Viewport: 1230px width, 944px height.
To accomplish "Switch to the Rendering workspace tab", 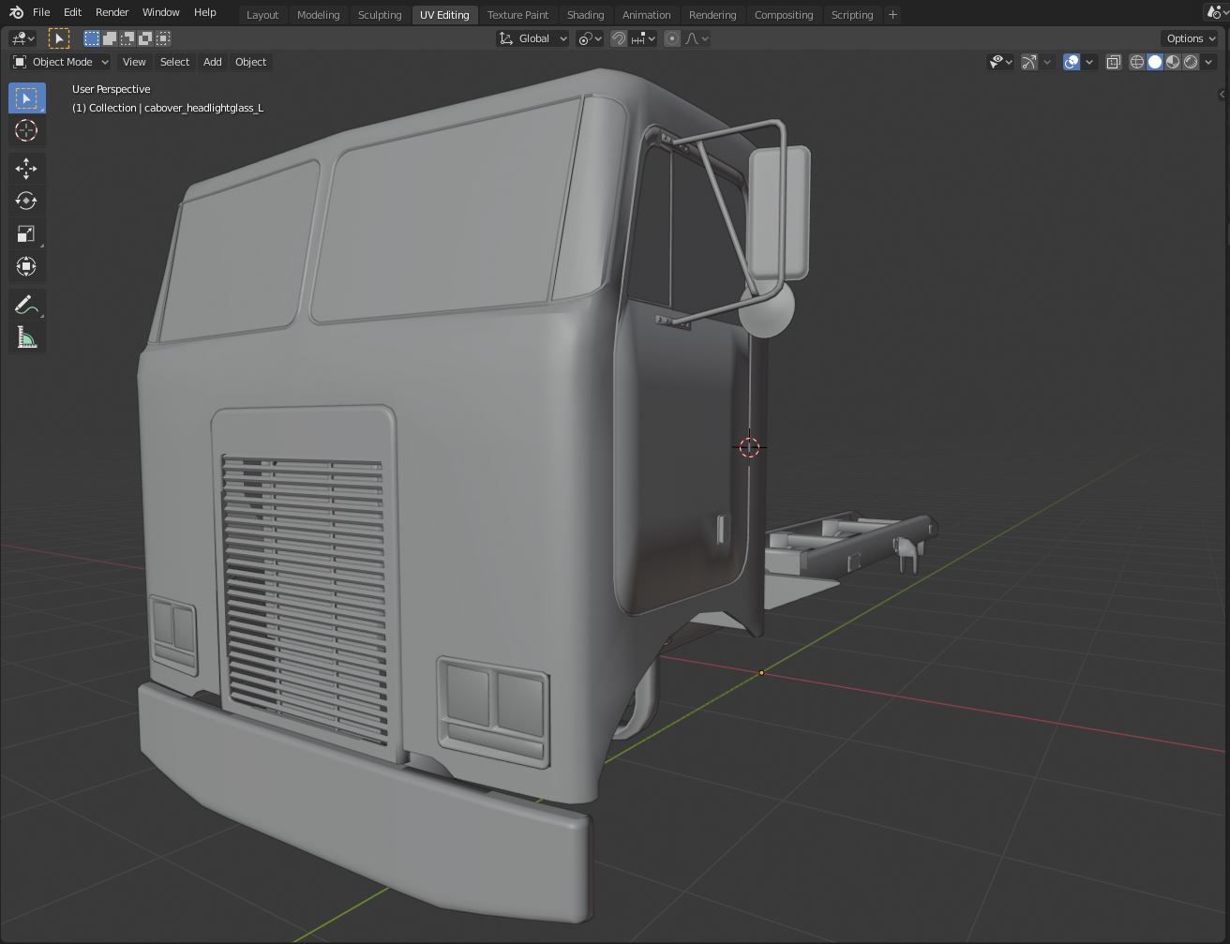I will click(x=712, y=15).
